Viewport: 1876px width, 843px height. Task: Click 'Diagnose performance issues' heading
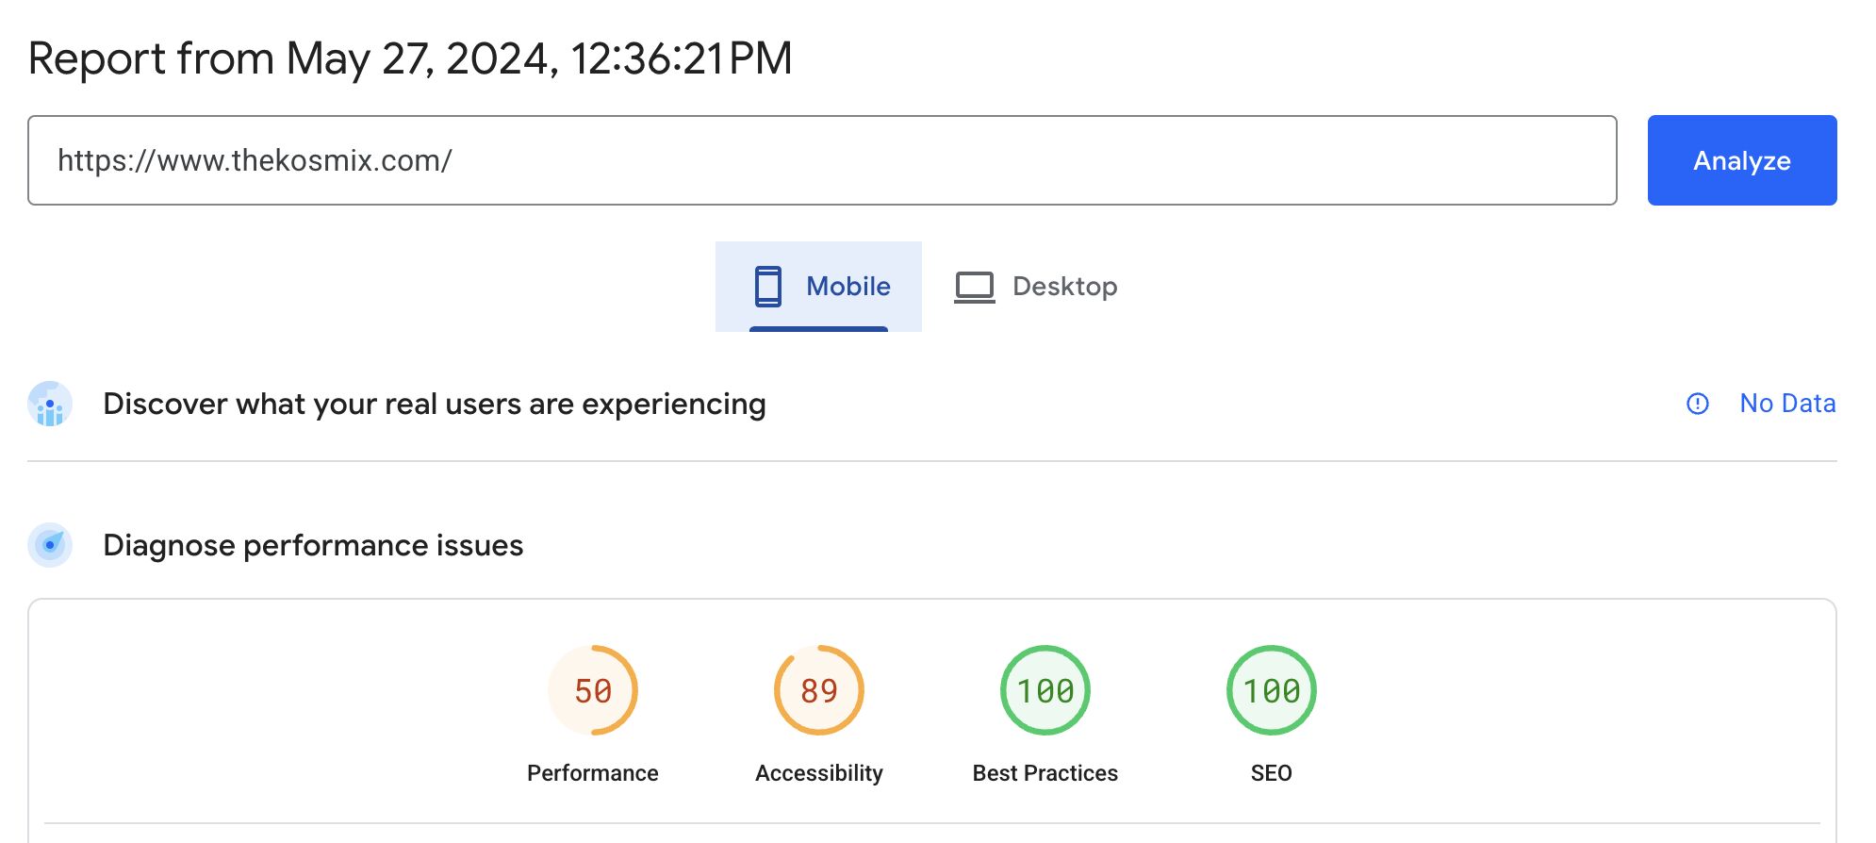pyautogui.click(x=313, y=545)
